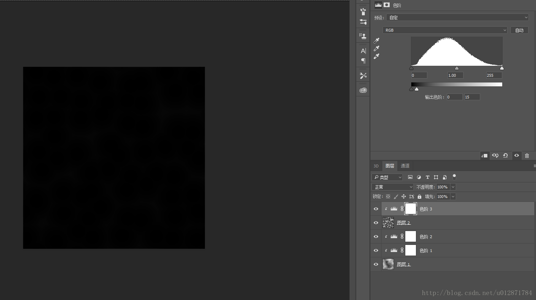Filter layers by type layer icon
Screen dimensions: 536x300
(427, 177)
